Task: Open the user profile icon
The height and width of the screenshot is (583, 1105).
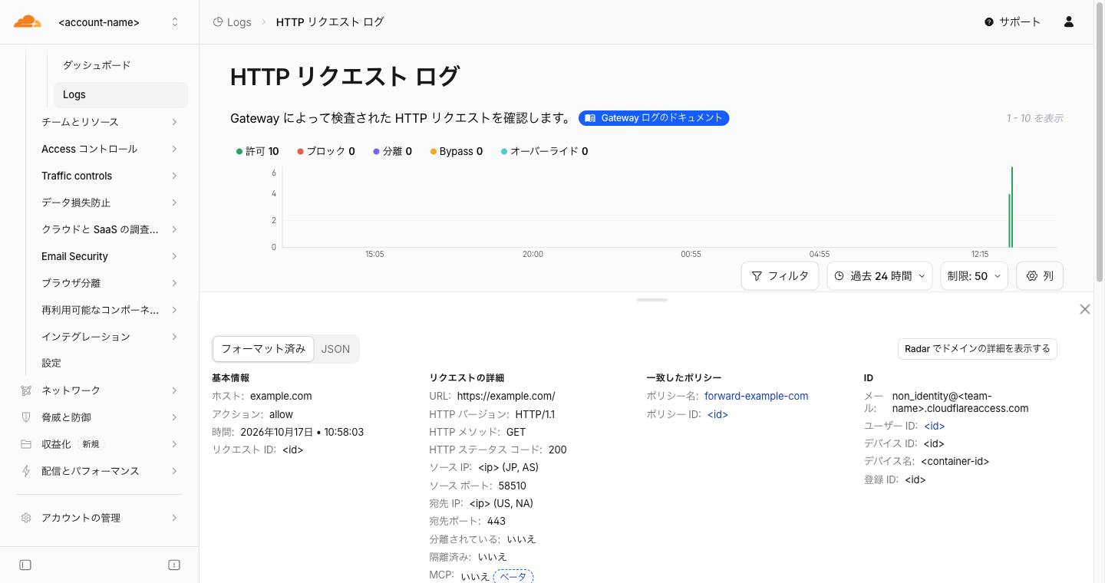Action: 1069,22
